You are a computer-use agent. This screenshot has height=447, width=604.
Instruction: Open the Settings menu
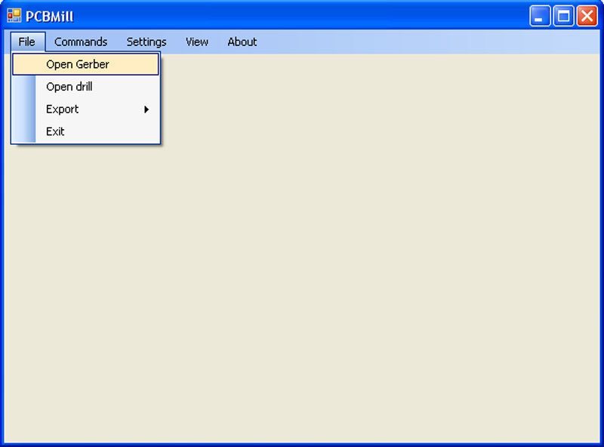[146, 42]
